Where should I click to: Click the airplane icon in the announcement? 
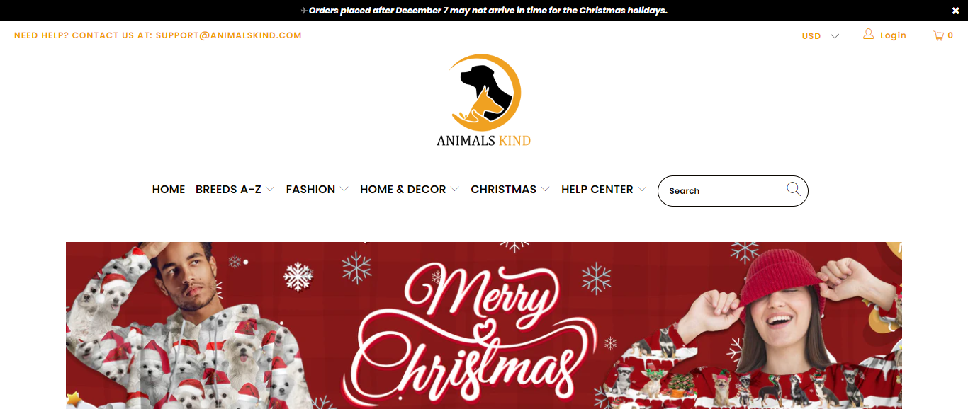304,11
